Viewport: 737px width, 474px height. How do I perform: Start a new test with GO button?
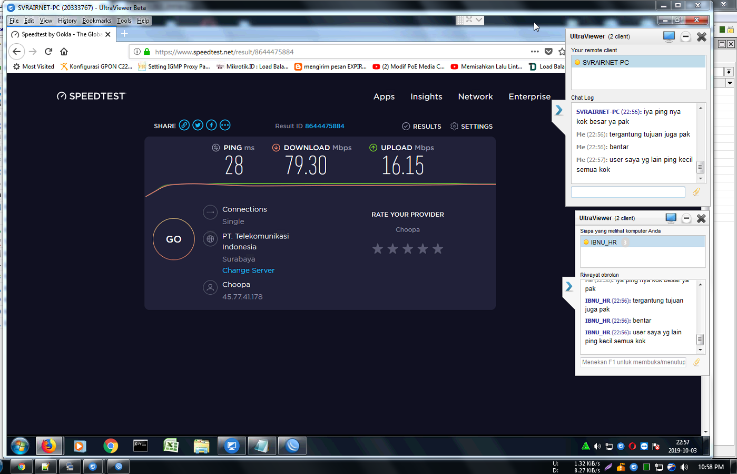point(174,239)
